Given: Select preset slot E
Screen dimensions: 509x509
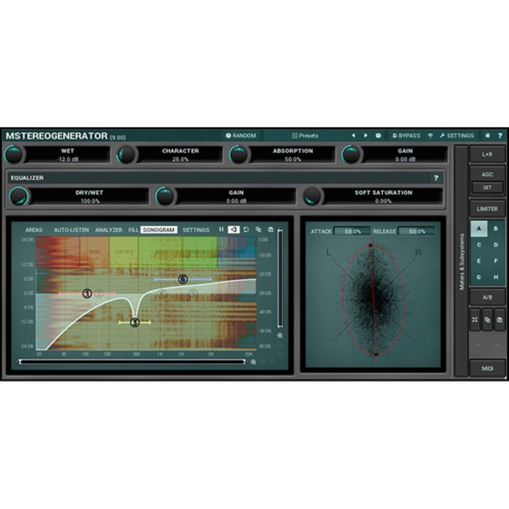Looking at the screenshot, I should click(x=479, y=261).
